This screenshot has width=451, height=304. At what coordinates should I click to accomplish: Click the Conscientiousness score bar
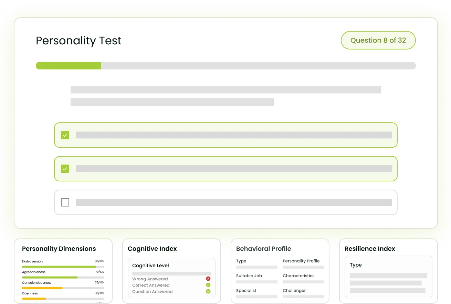tap(63, 288)
